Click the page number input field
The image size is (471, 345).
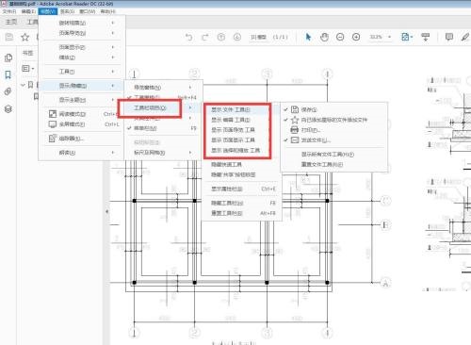point(258,37)
